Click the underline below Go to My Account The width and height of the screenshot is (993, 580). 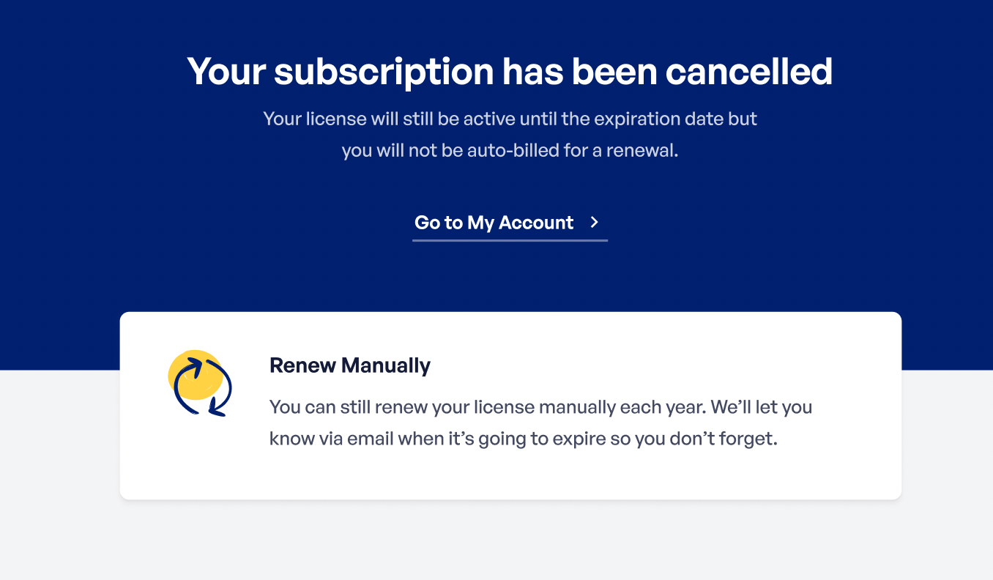click(x=510, y=239)
